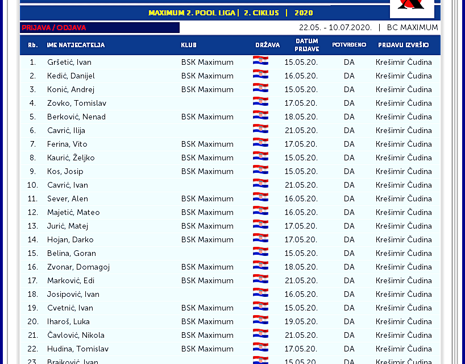
Task: Click the flag icon in Zovko, Tomislav row
Action: click(x=260, y=101)
